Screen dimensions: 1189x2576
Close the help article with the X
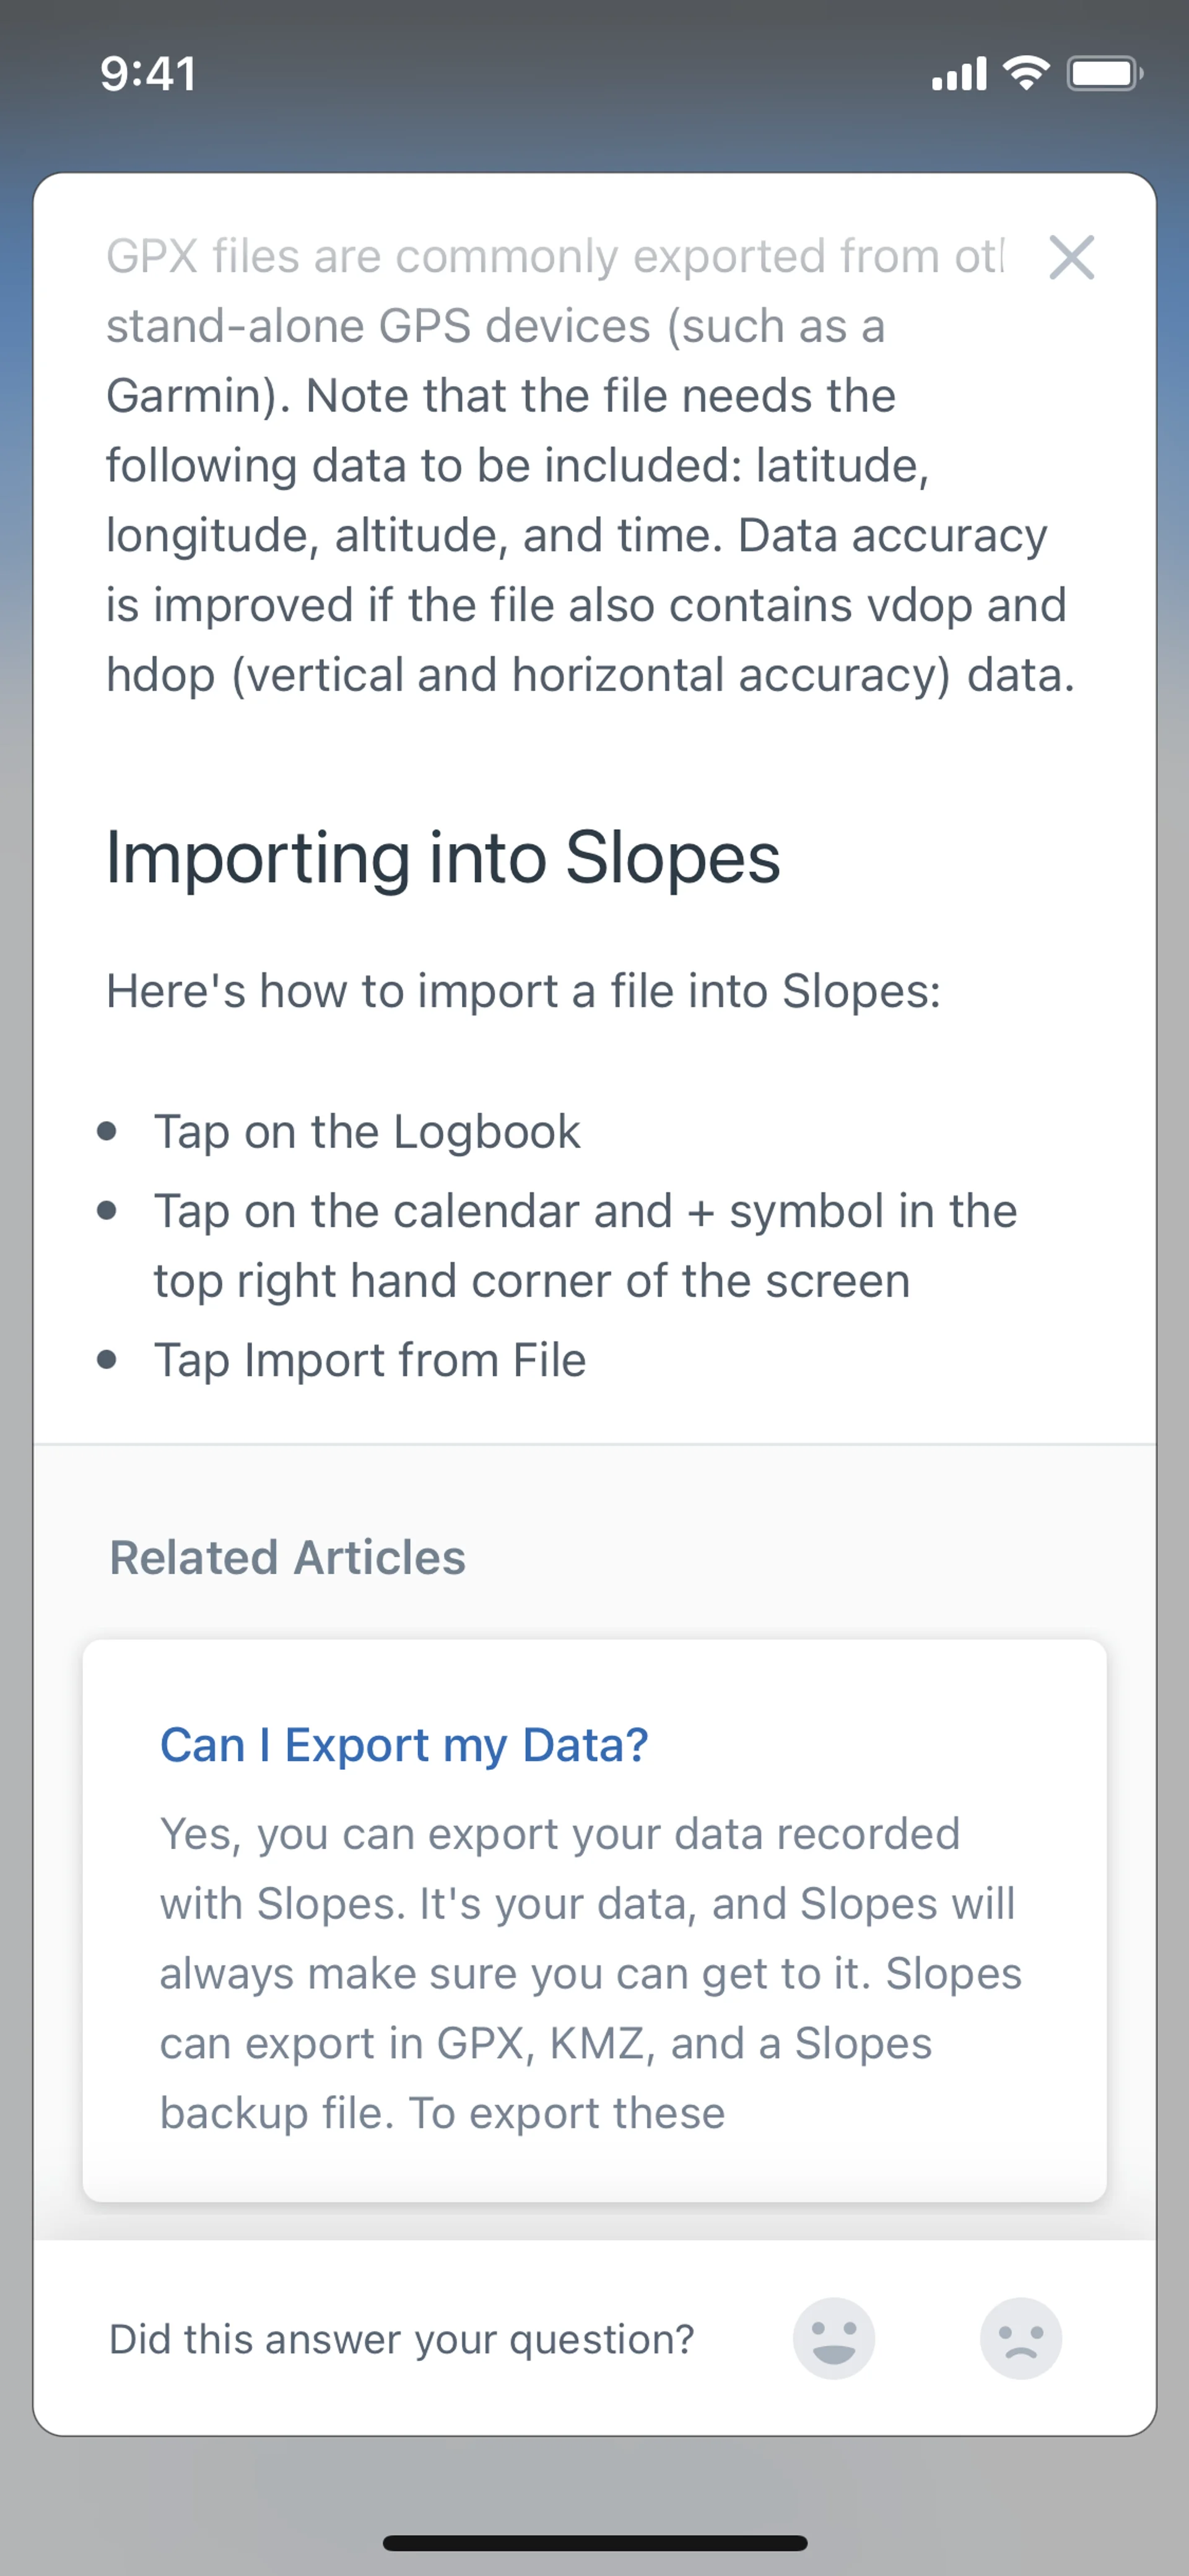(1071, 258)
